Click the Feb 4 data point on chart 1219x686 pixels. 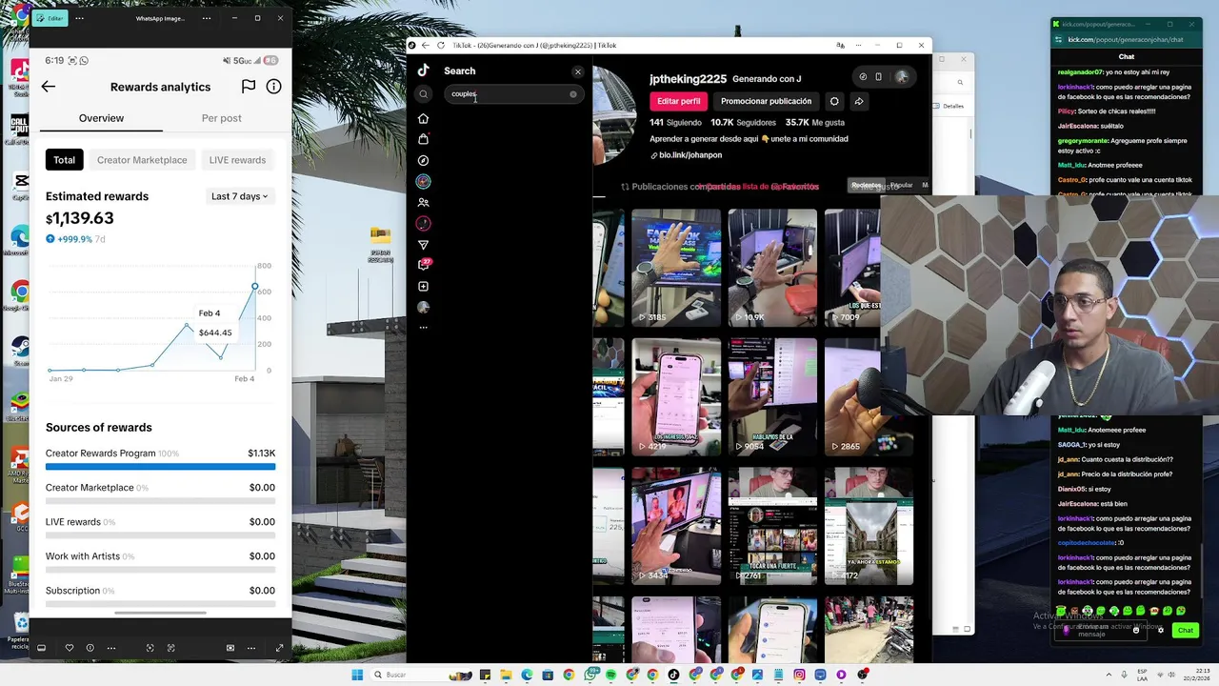click(254, 287)
